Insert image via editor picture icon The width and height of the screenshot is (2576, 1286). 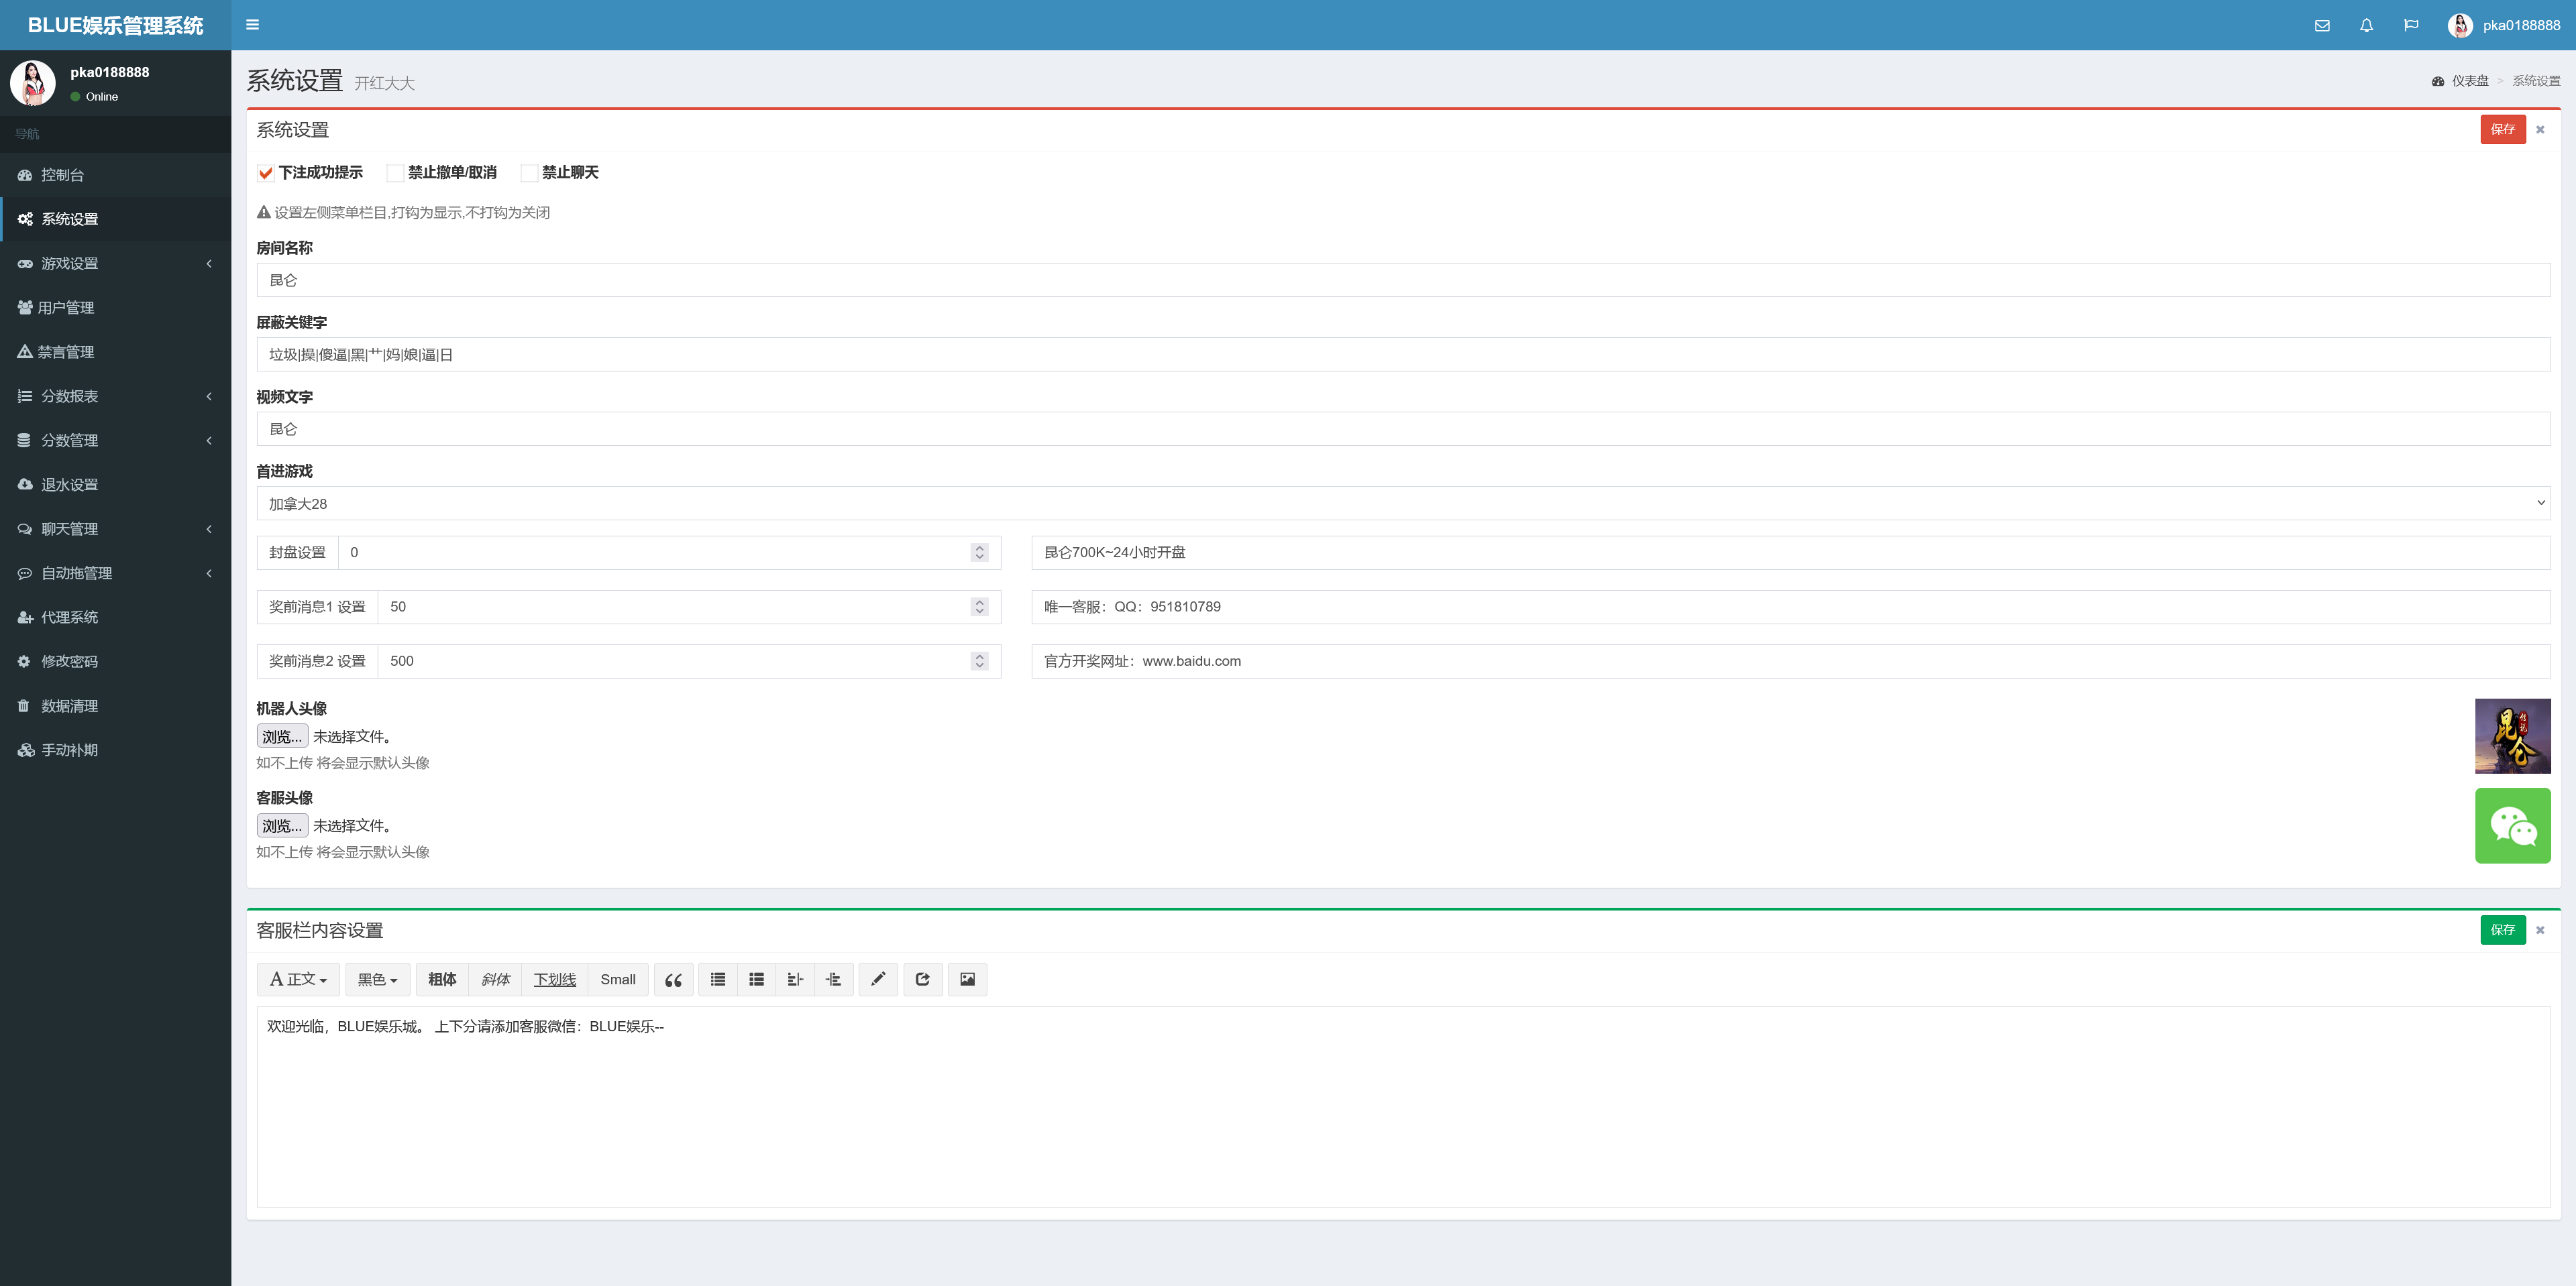tap(967, 980)
